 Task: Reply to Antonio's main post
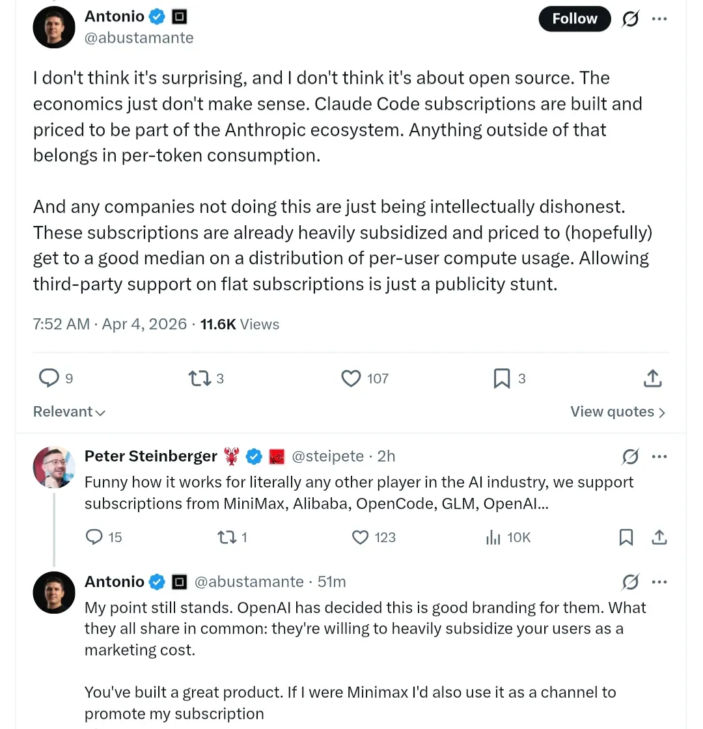pyautogui.click(x=49, y=378)
